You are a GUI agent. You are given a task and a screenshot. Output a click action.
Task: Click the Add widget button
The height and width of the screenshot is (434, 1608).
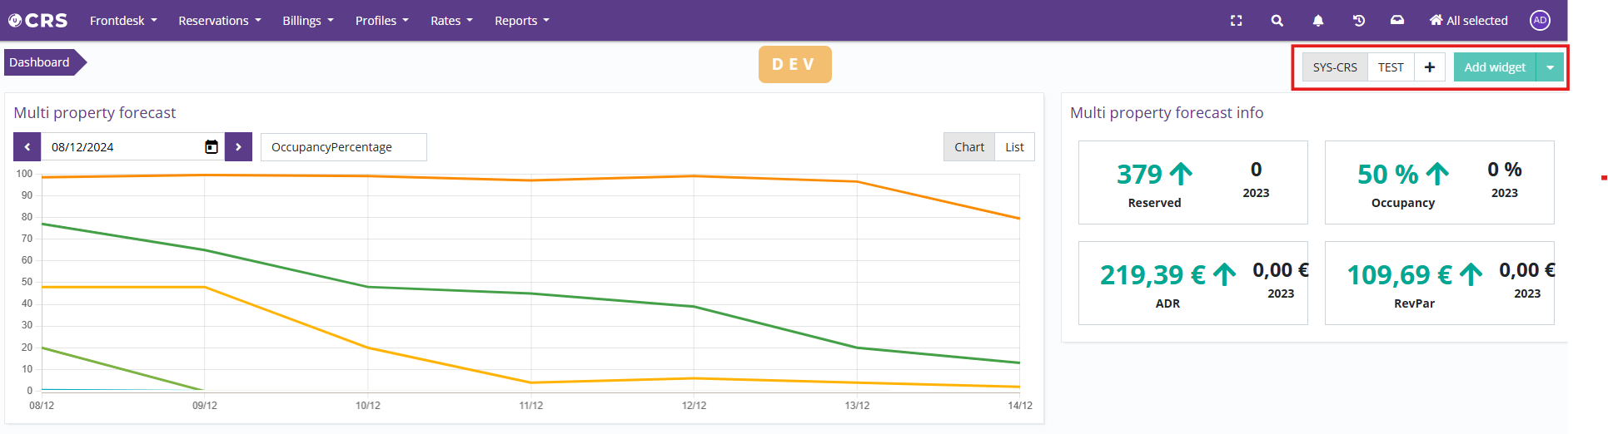pos(1495,67)
